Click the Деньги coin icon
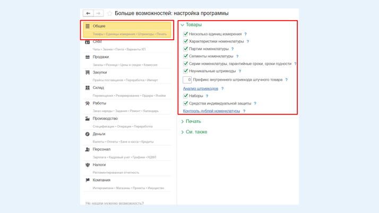This screenshot has height=213, width=379. pos(88,134)
